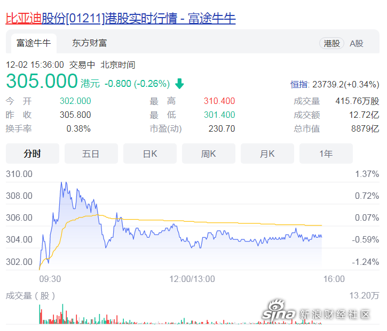Click the volume bar chart
Screen dimensions: 387x331
180,314
